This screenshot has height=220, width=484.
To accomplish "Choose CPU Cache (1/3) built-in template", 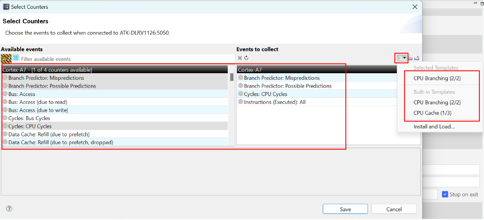I will click(x=432, y=113).
